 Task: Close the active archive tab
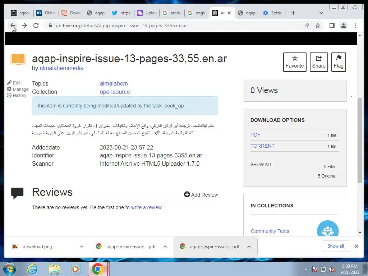point(229,13)
